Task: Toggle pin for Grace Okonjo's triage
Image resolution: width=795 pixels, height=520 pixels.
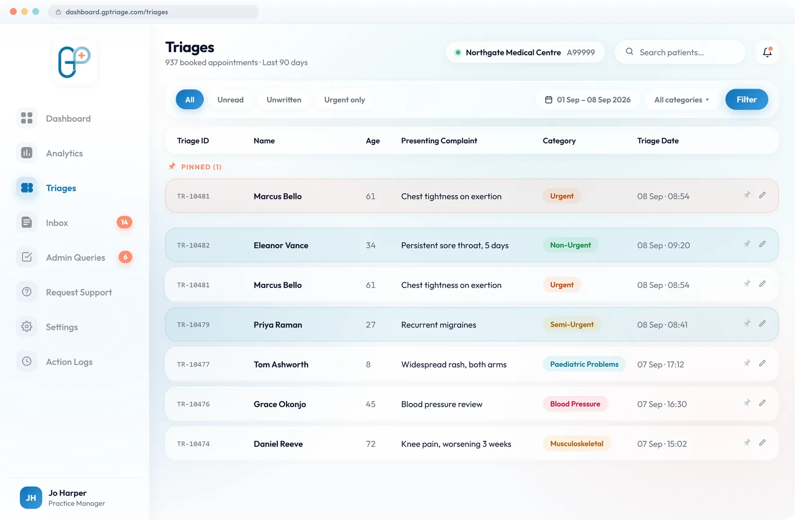Action: tap(747, 403)
